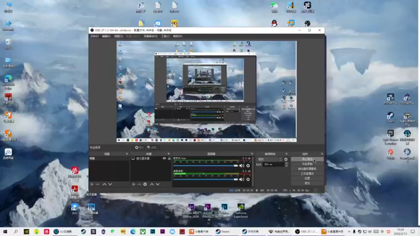
Task: Show hidden system tray icons chevron
Action: coord(349,231)
